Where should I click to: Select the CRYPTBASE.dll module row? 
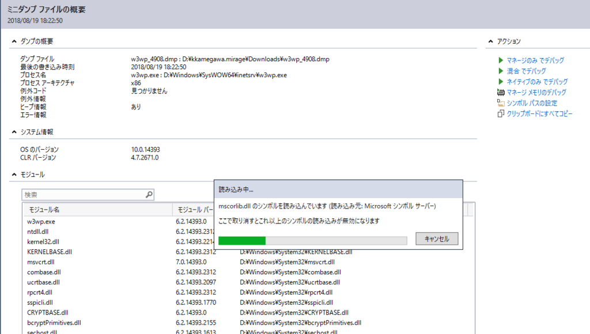tap(248, 313)
